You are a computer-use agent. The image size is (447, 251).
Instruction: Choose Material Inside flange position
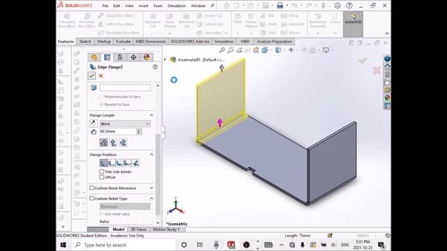tap(103, 163)
